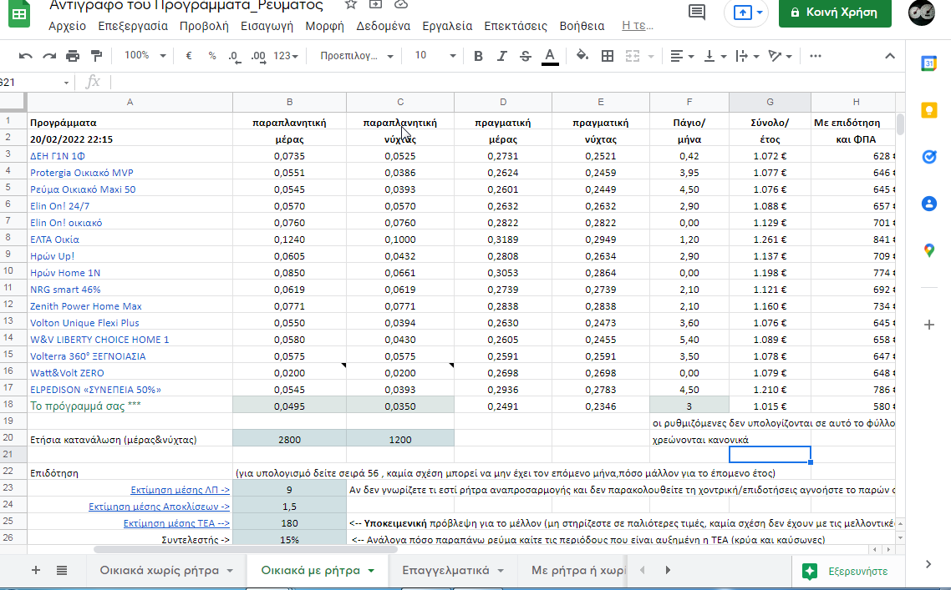Image resolution: width=951 pixels, height=590 pixels.
Task: Click the formula bar input
Action: (x=506, y=82)
